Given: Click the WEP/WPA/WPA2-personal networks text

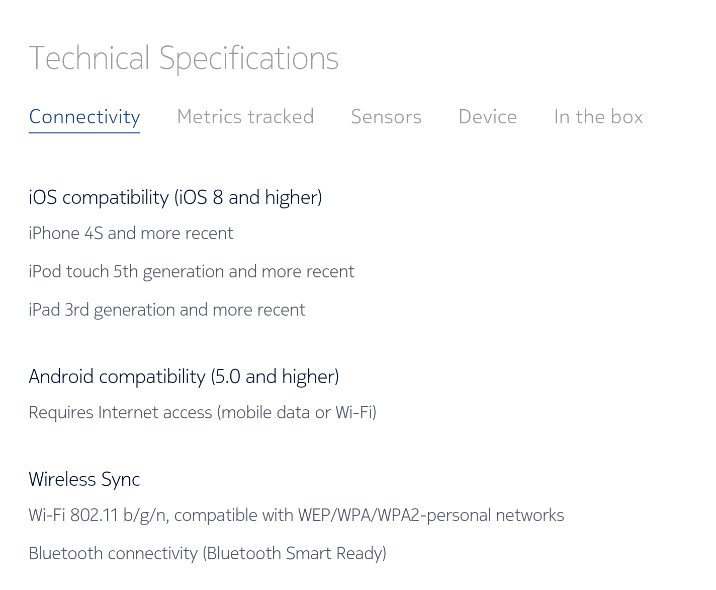Looking at the screenshot, I should point(431,515).
